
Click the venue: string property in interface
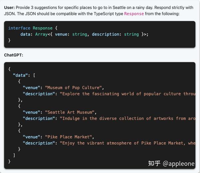point(71,34)
